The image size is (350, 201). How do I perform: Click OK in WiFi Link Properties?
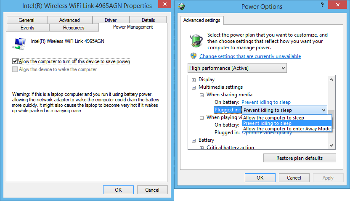(x=118, y=190)
